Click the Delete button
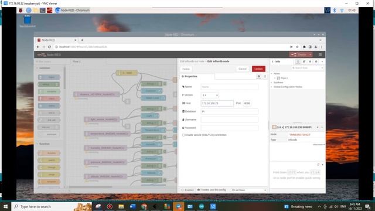 [186, 69]
